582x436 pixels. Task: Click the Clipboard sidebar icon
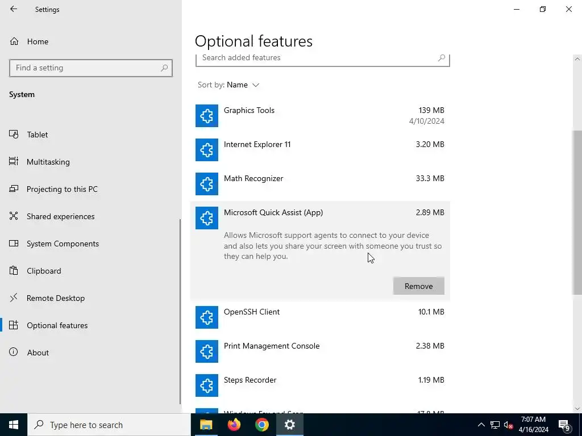click(x=14, y=270)
